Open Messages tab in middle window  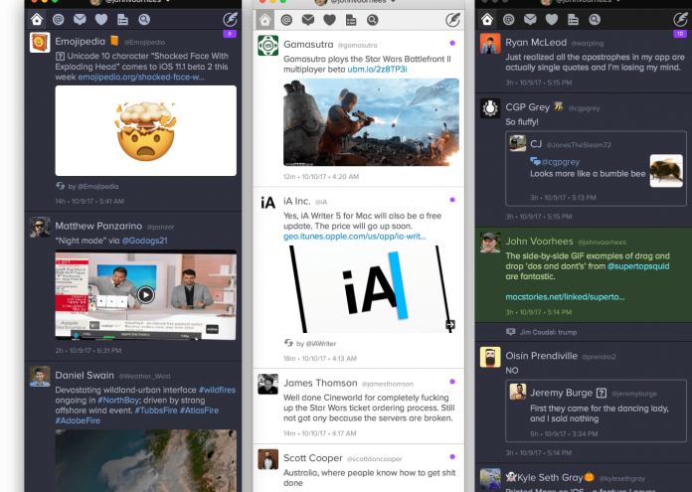point(308,20)
